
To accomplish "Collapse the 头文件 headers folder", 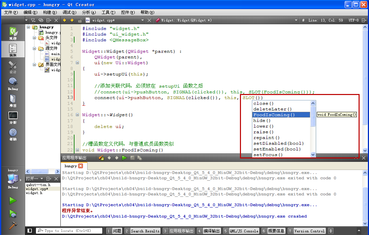I will 34,38.
